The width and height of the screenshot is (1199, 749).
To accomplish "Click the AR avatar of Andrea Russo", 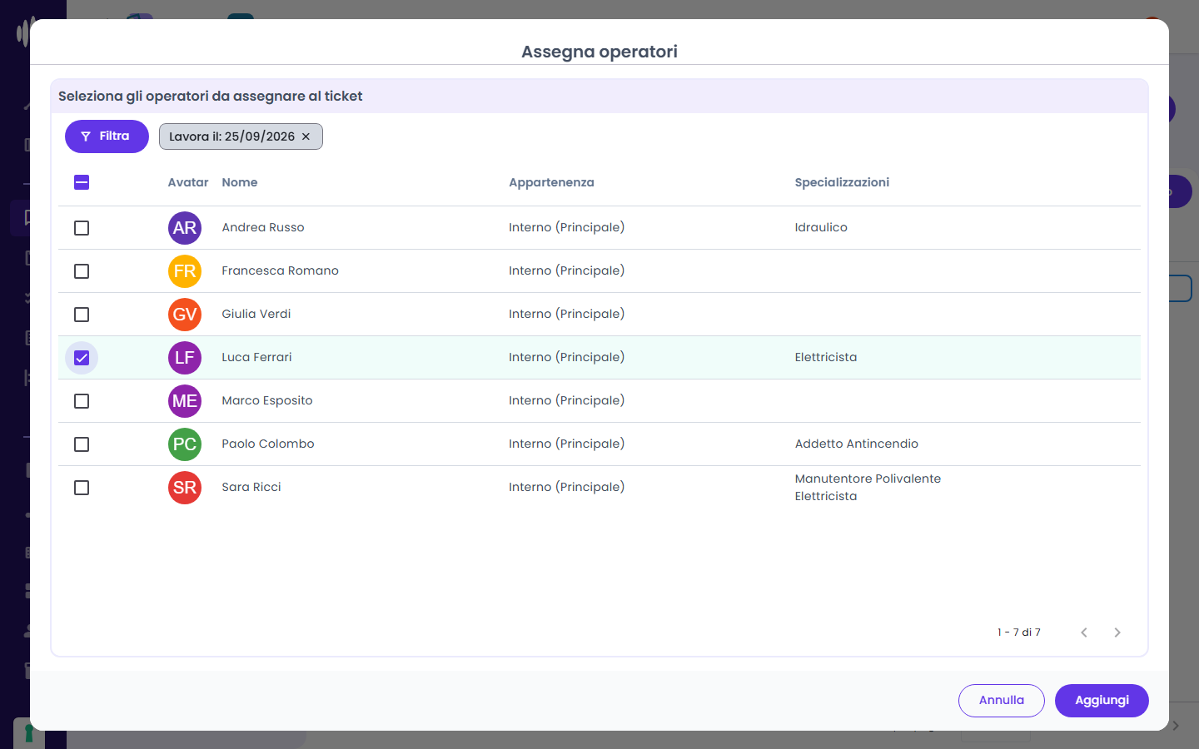I will tap(185, 228).
